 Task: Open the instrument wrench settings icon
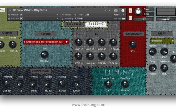(x=2, y=10)
